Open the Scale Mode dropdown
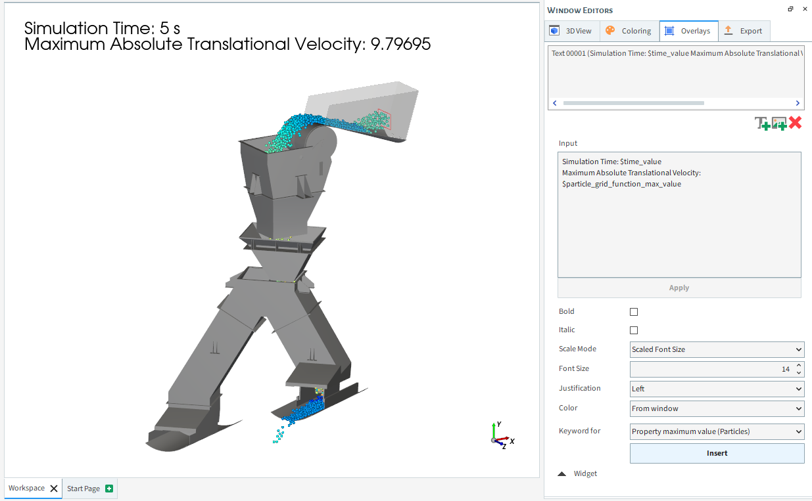812x501 pixels. click(717, 349)
